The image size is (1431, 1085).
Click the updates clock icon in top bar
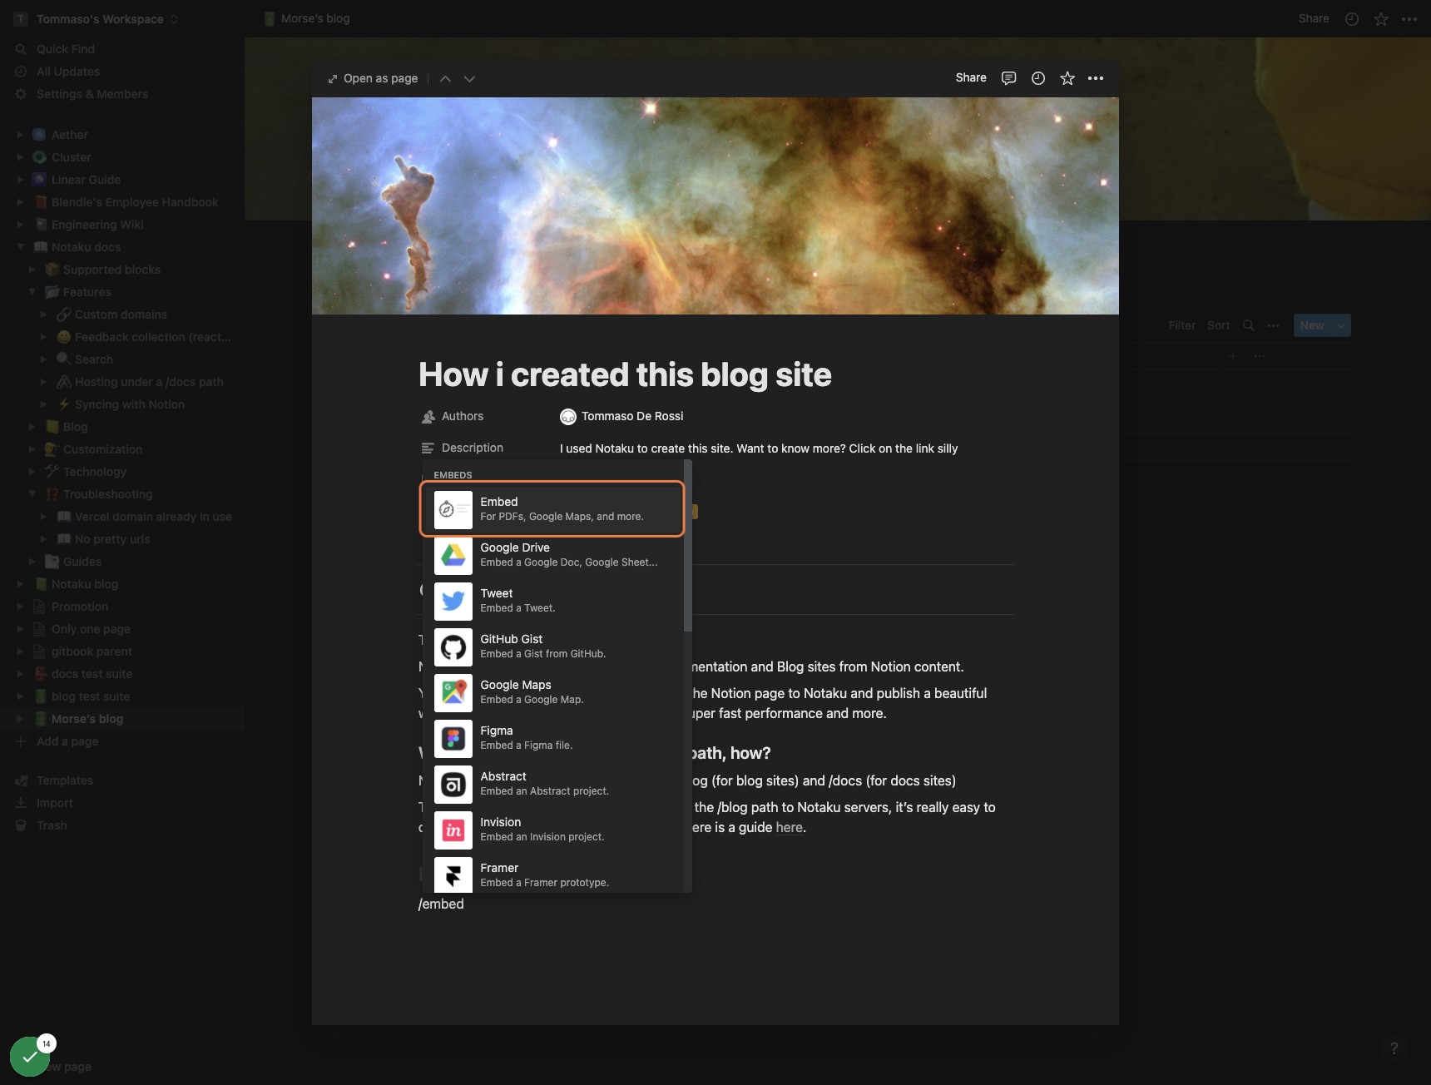click(x=1352, y=19)
